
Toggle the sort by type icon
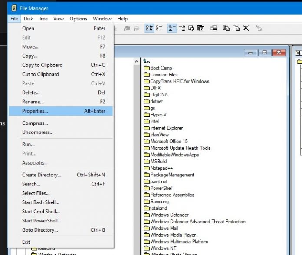tap(182, 28)
